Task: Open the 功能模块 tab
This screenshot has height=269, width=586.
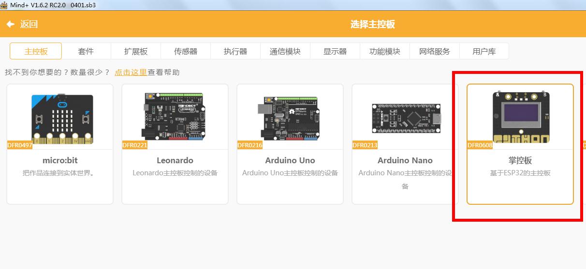Action: (x=385, y=51)
